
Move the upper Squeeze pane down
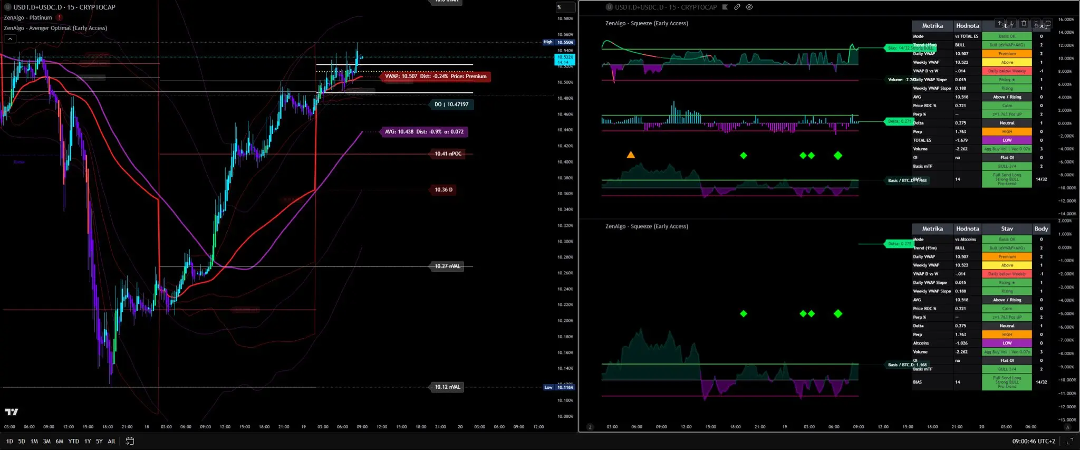pos(1011,23)
